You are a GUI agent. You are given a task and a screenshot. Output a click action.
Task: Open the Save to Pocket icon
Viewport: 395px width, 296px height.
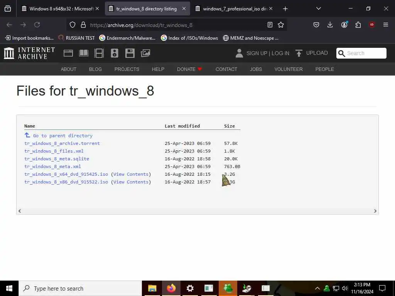point(316,25)
